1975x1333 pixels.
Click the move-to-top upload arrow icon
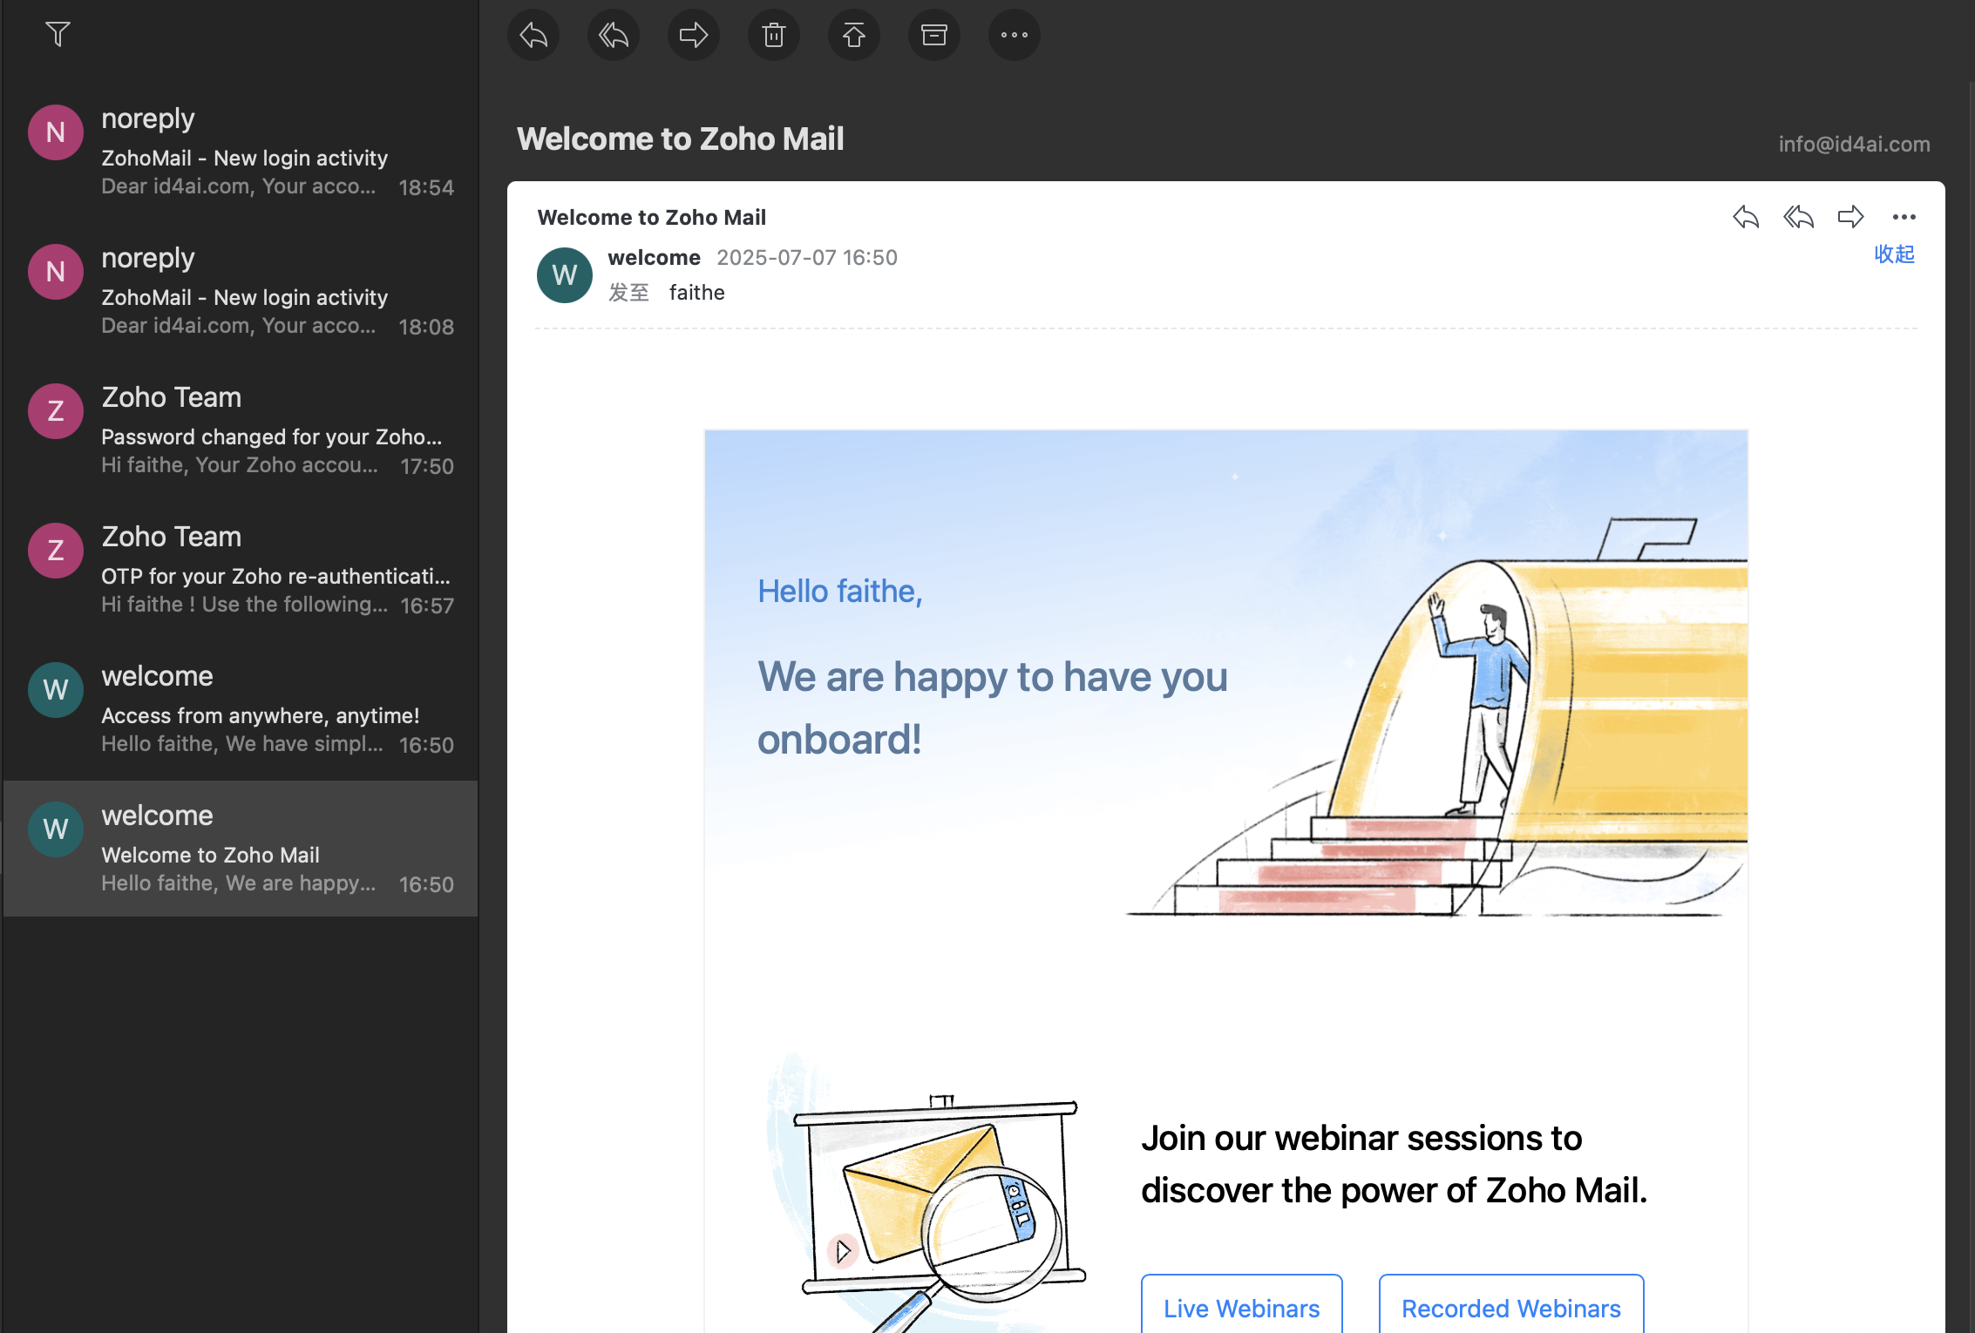[x=854, y=35]
